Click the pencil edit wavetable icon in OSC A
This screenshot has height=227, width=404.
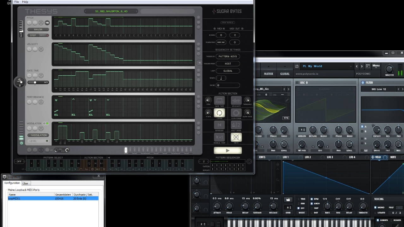[x=287, y=100]
